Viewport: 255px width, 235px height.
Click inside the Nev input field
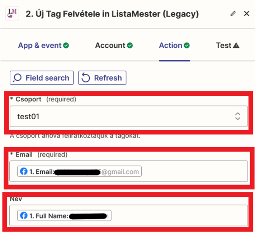click(129, 216)
